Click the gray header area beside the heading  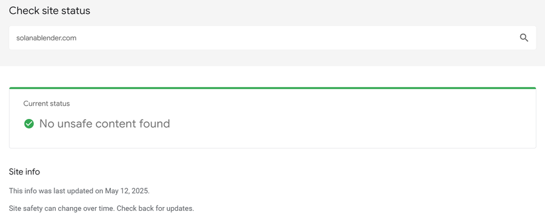313,11
